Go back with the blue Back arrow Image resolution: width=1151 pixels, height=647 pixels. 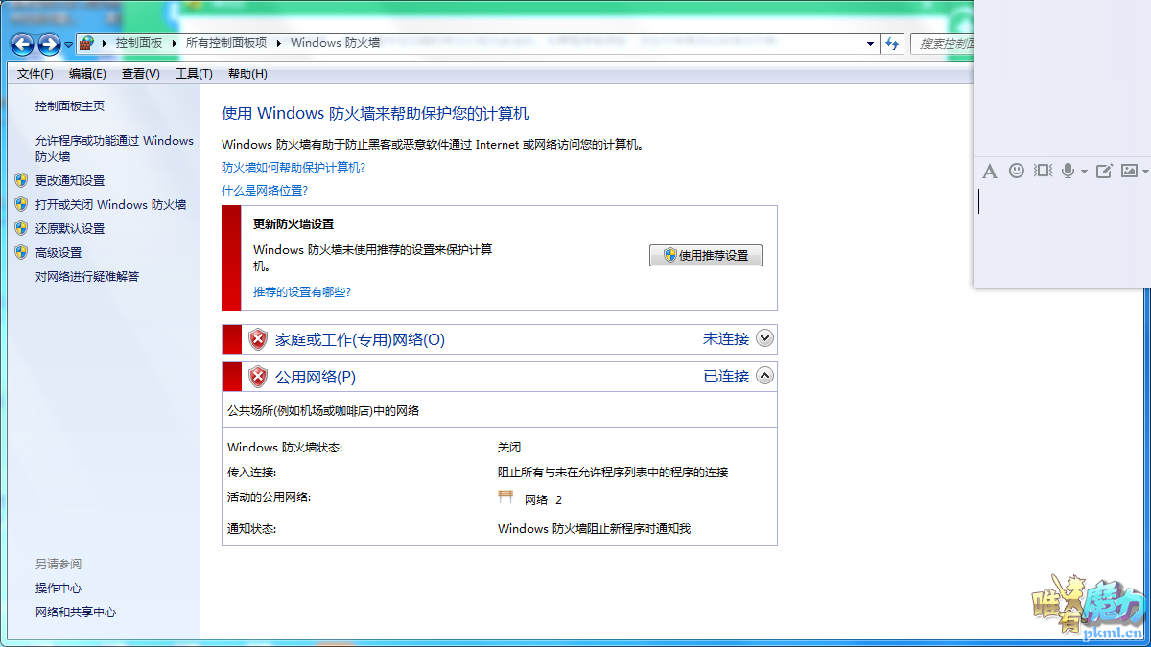pyautogui.click(x=22, y=44)
